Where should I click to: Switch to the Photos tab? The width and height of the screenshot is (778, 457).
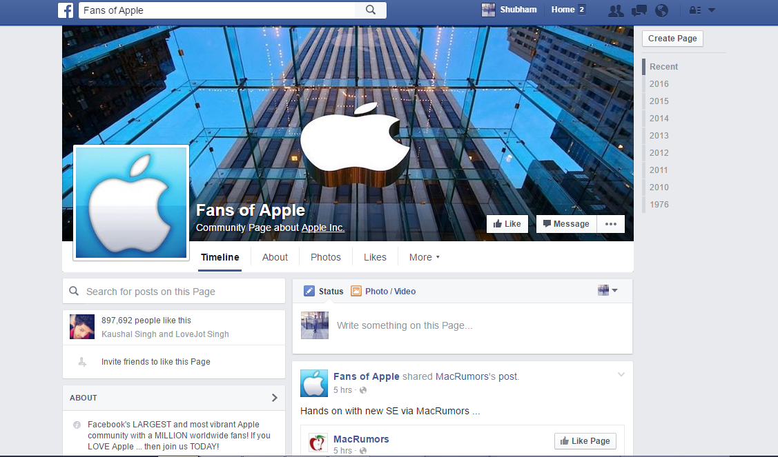click(x=326, y=257)
